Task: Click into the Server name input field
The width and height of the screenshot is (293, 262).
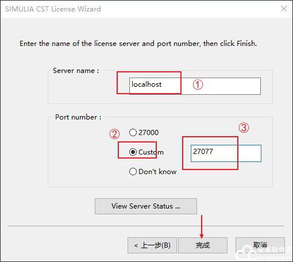Action: [x=195, y=86]
